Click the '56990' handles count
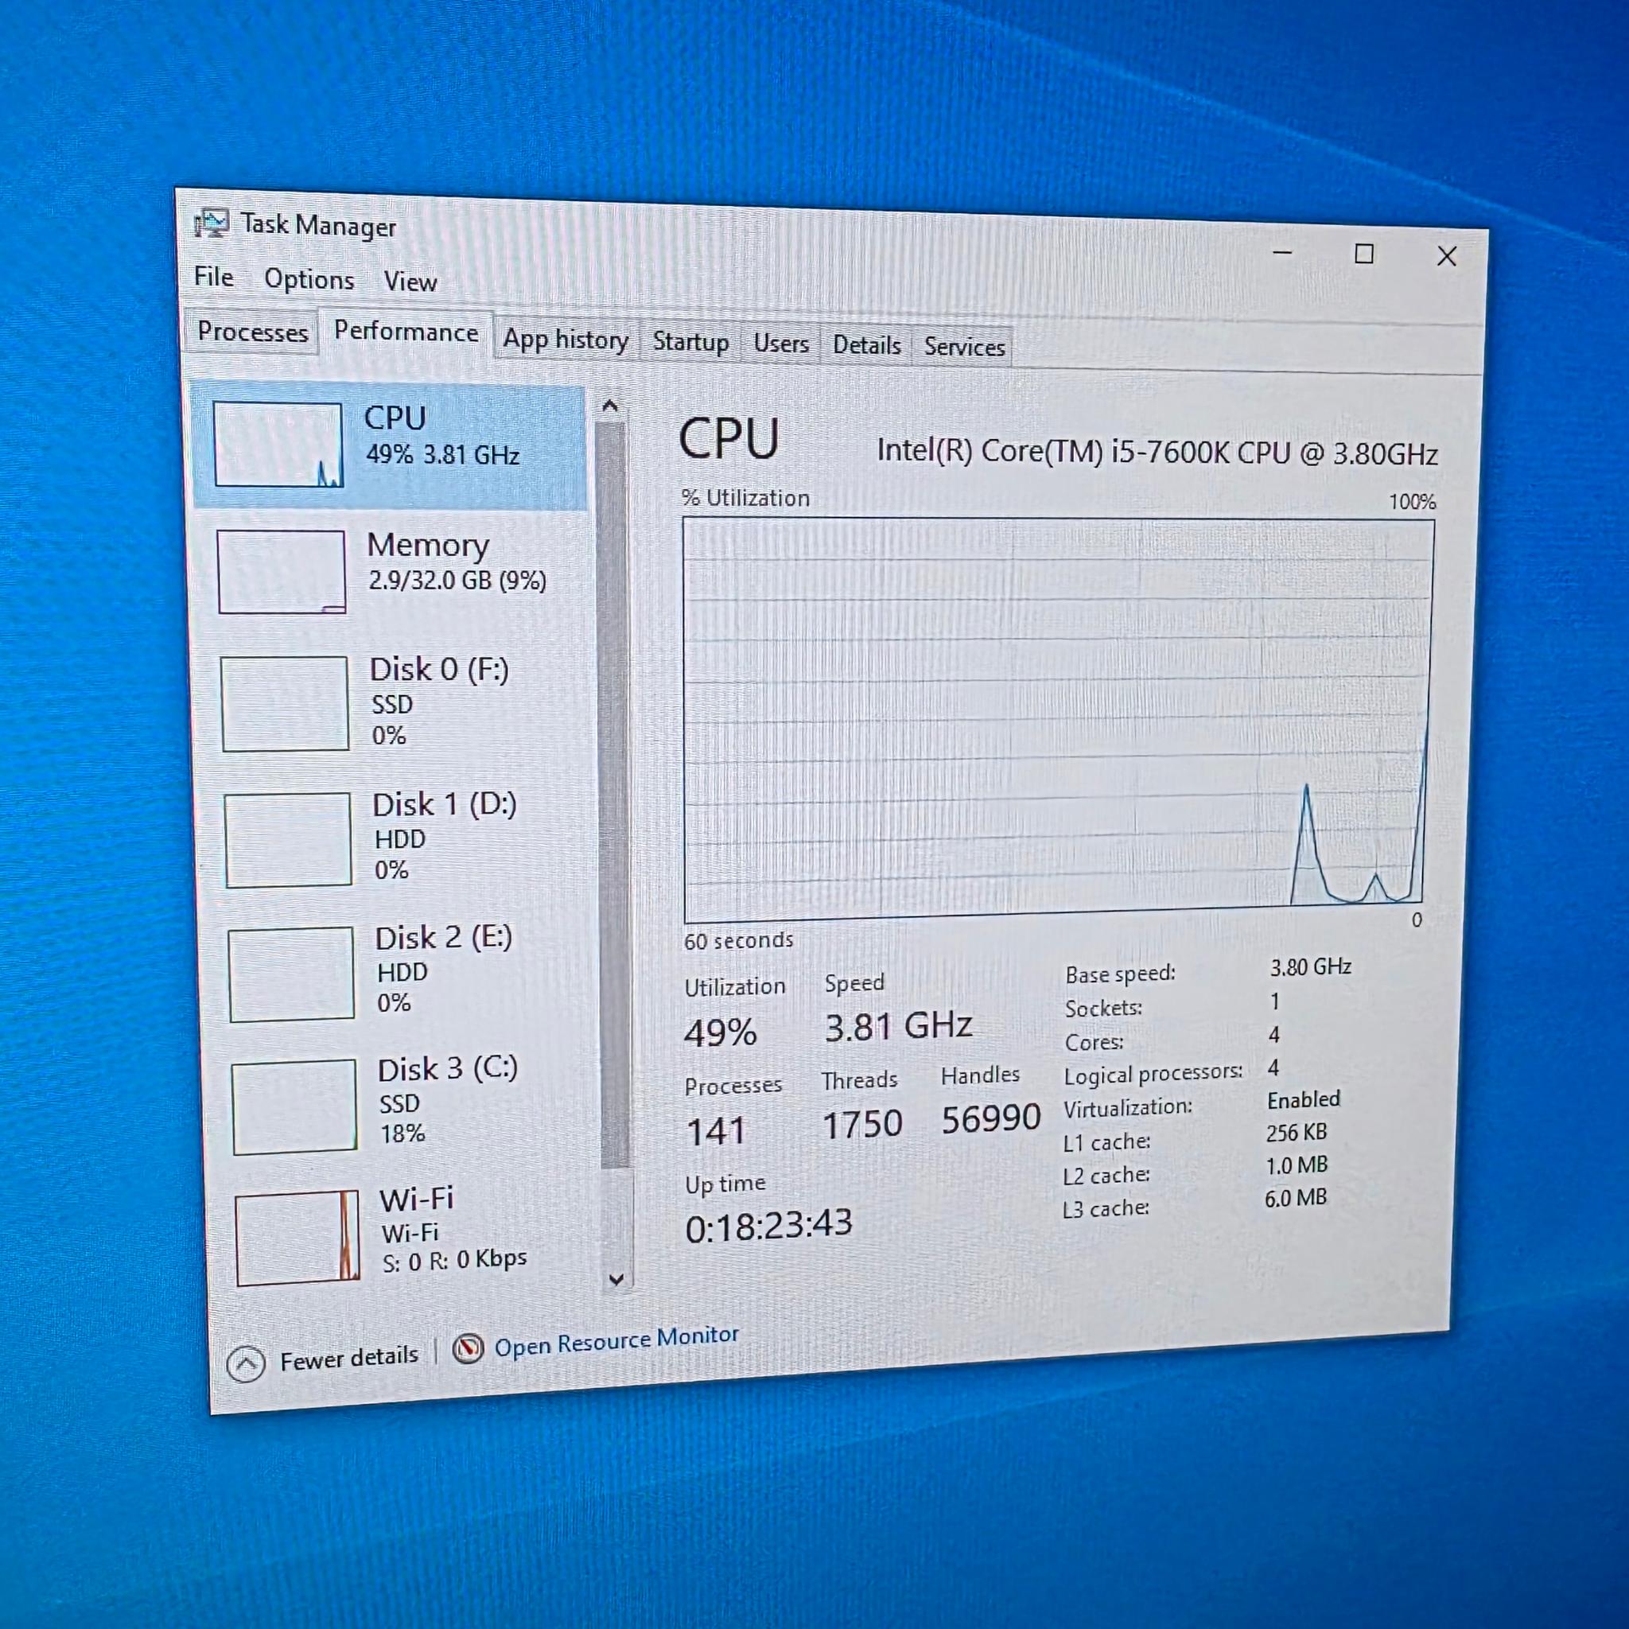This screenshot has width=1629, height=1629. pos(992,1120)
